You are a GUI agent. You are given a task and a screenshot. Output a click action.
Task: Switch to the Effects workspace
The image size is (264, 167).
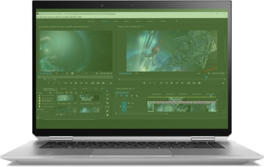pos(127,21)
